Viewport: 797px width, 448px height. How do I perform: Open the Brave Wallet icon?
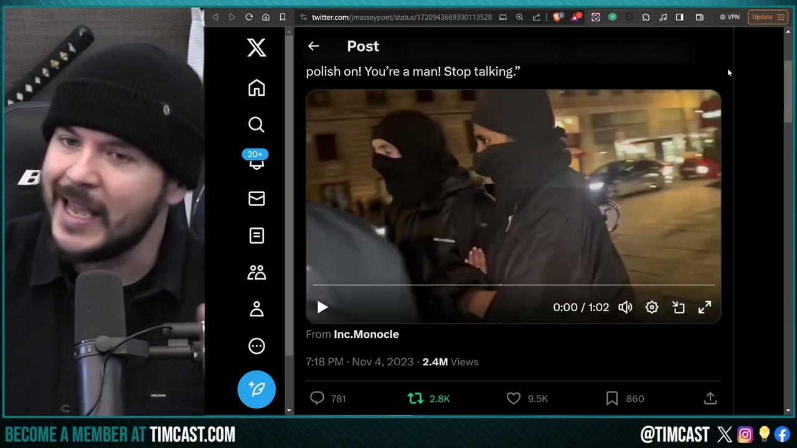point(699,17)
